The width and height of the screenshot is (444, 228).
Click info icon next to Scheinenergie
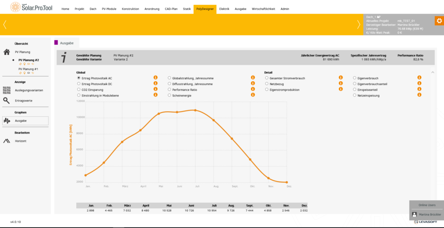[253, 95]
